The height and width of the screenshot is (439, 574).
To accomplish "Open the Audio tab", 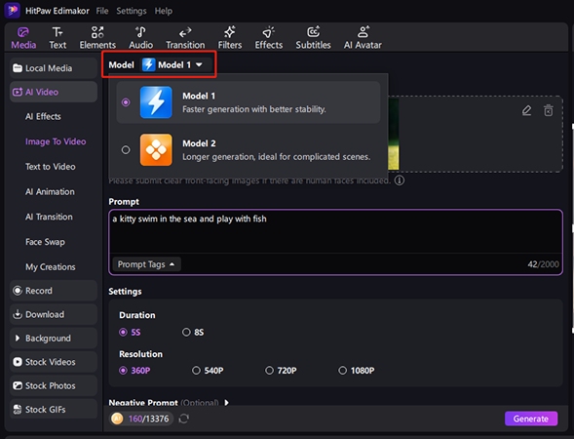I will pos(140,37).
